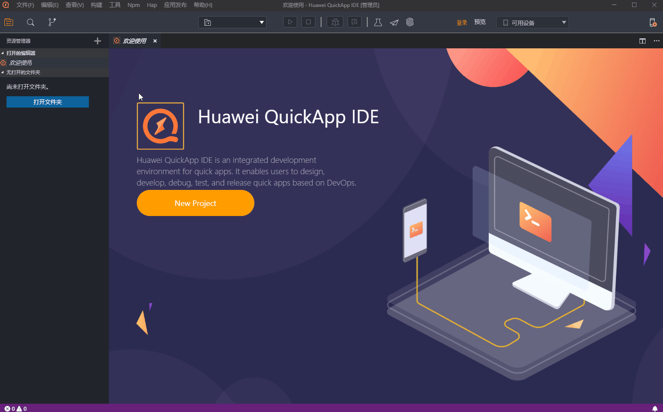663x412 pixels.
Task: Click the split editor icon
Action: (x=642, y=41)
